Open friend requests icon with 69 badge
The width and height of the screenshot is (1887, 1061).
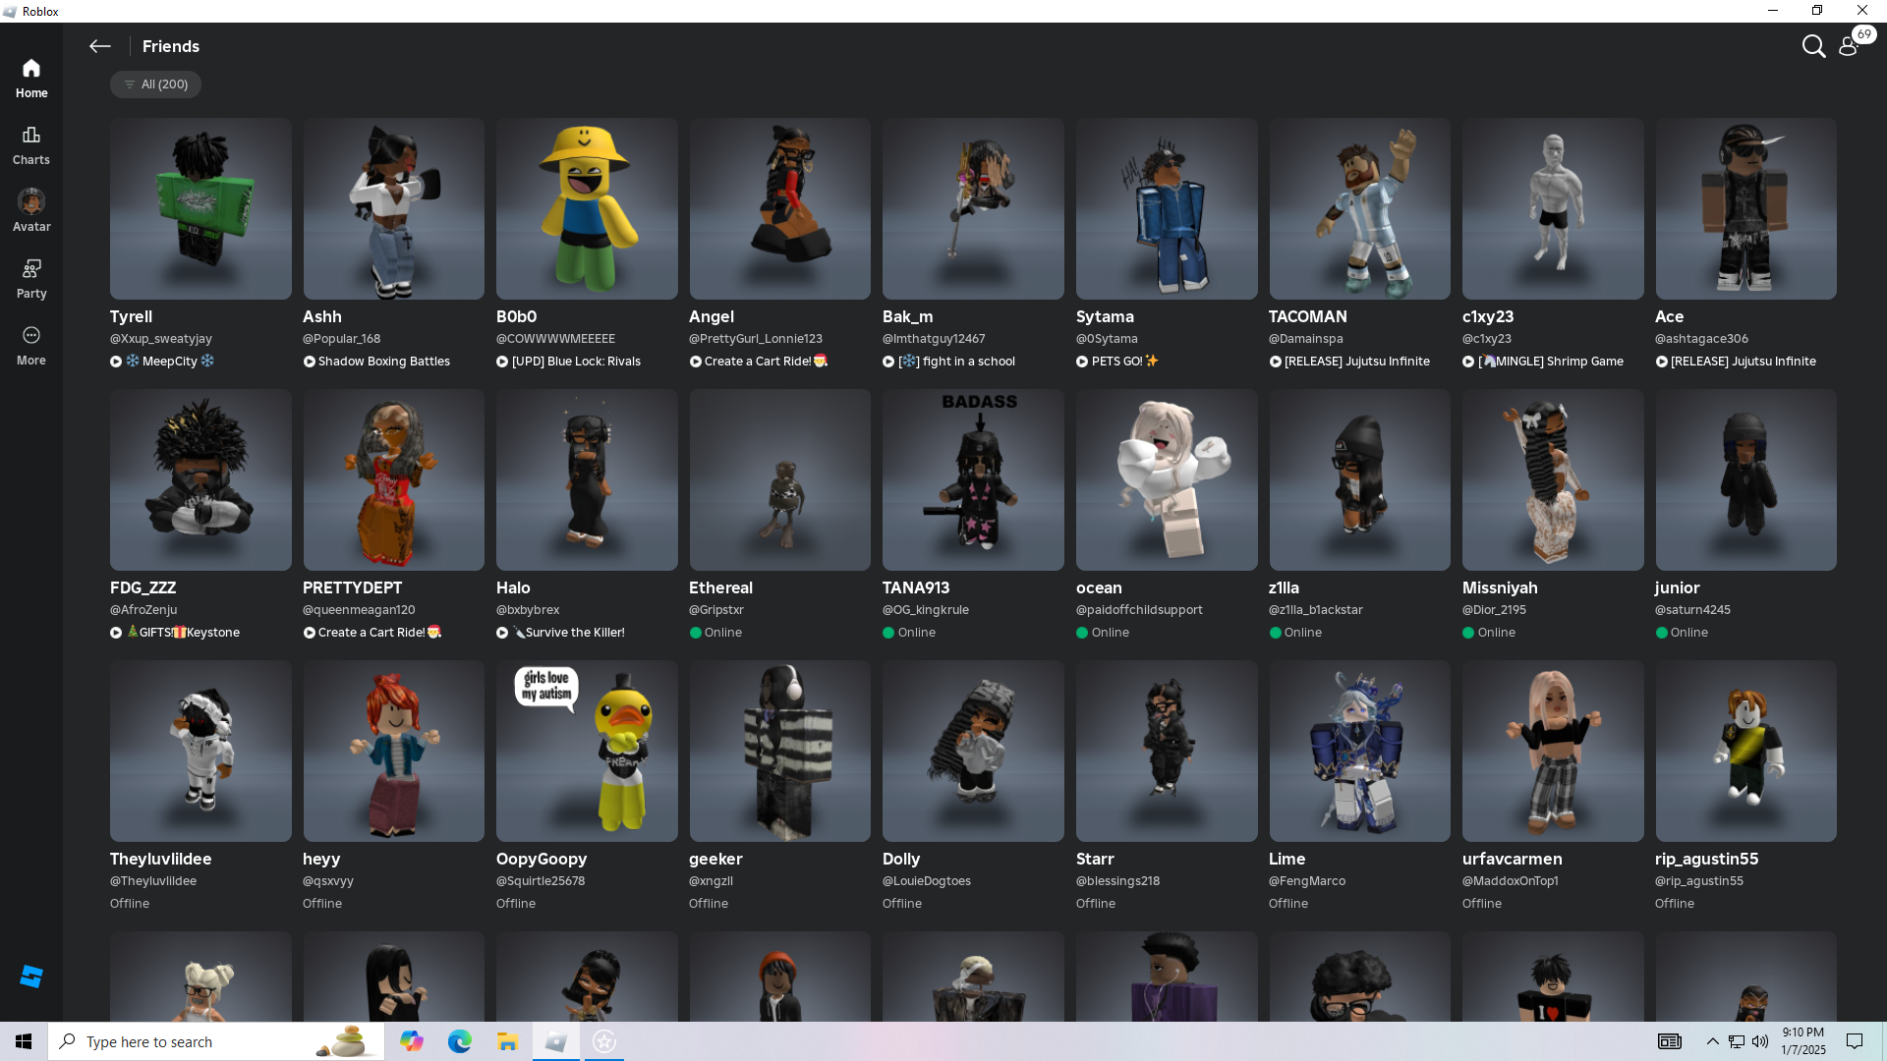coord(1849,46)
